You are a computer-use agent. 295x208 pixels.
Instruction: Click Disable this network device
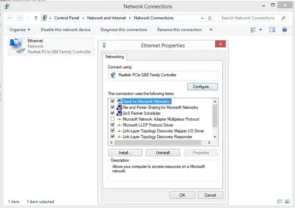(x=66, y=29)
